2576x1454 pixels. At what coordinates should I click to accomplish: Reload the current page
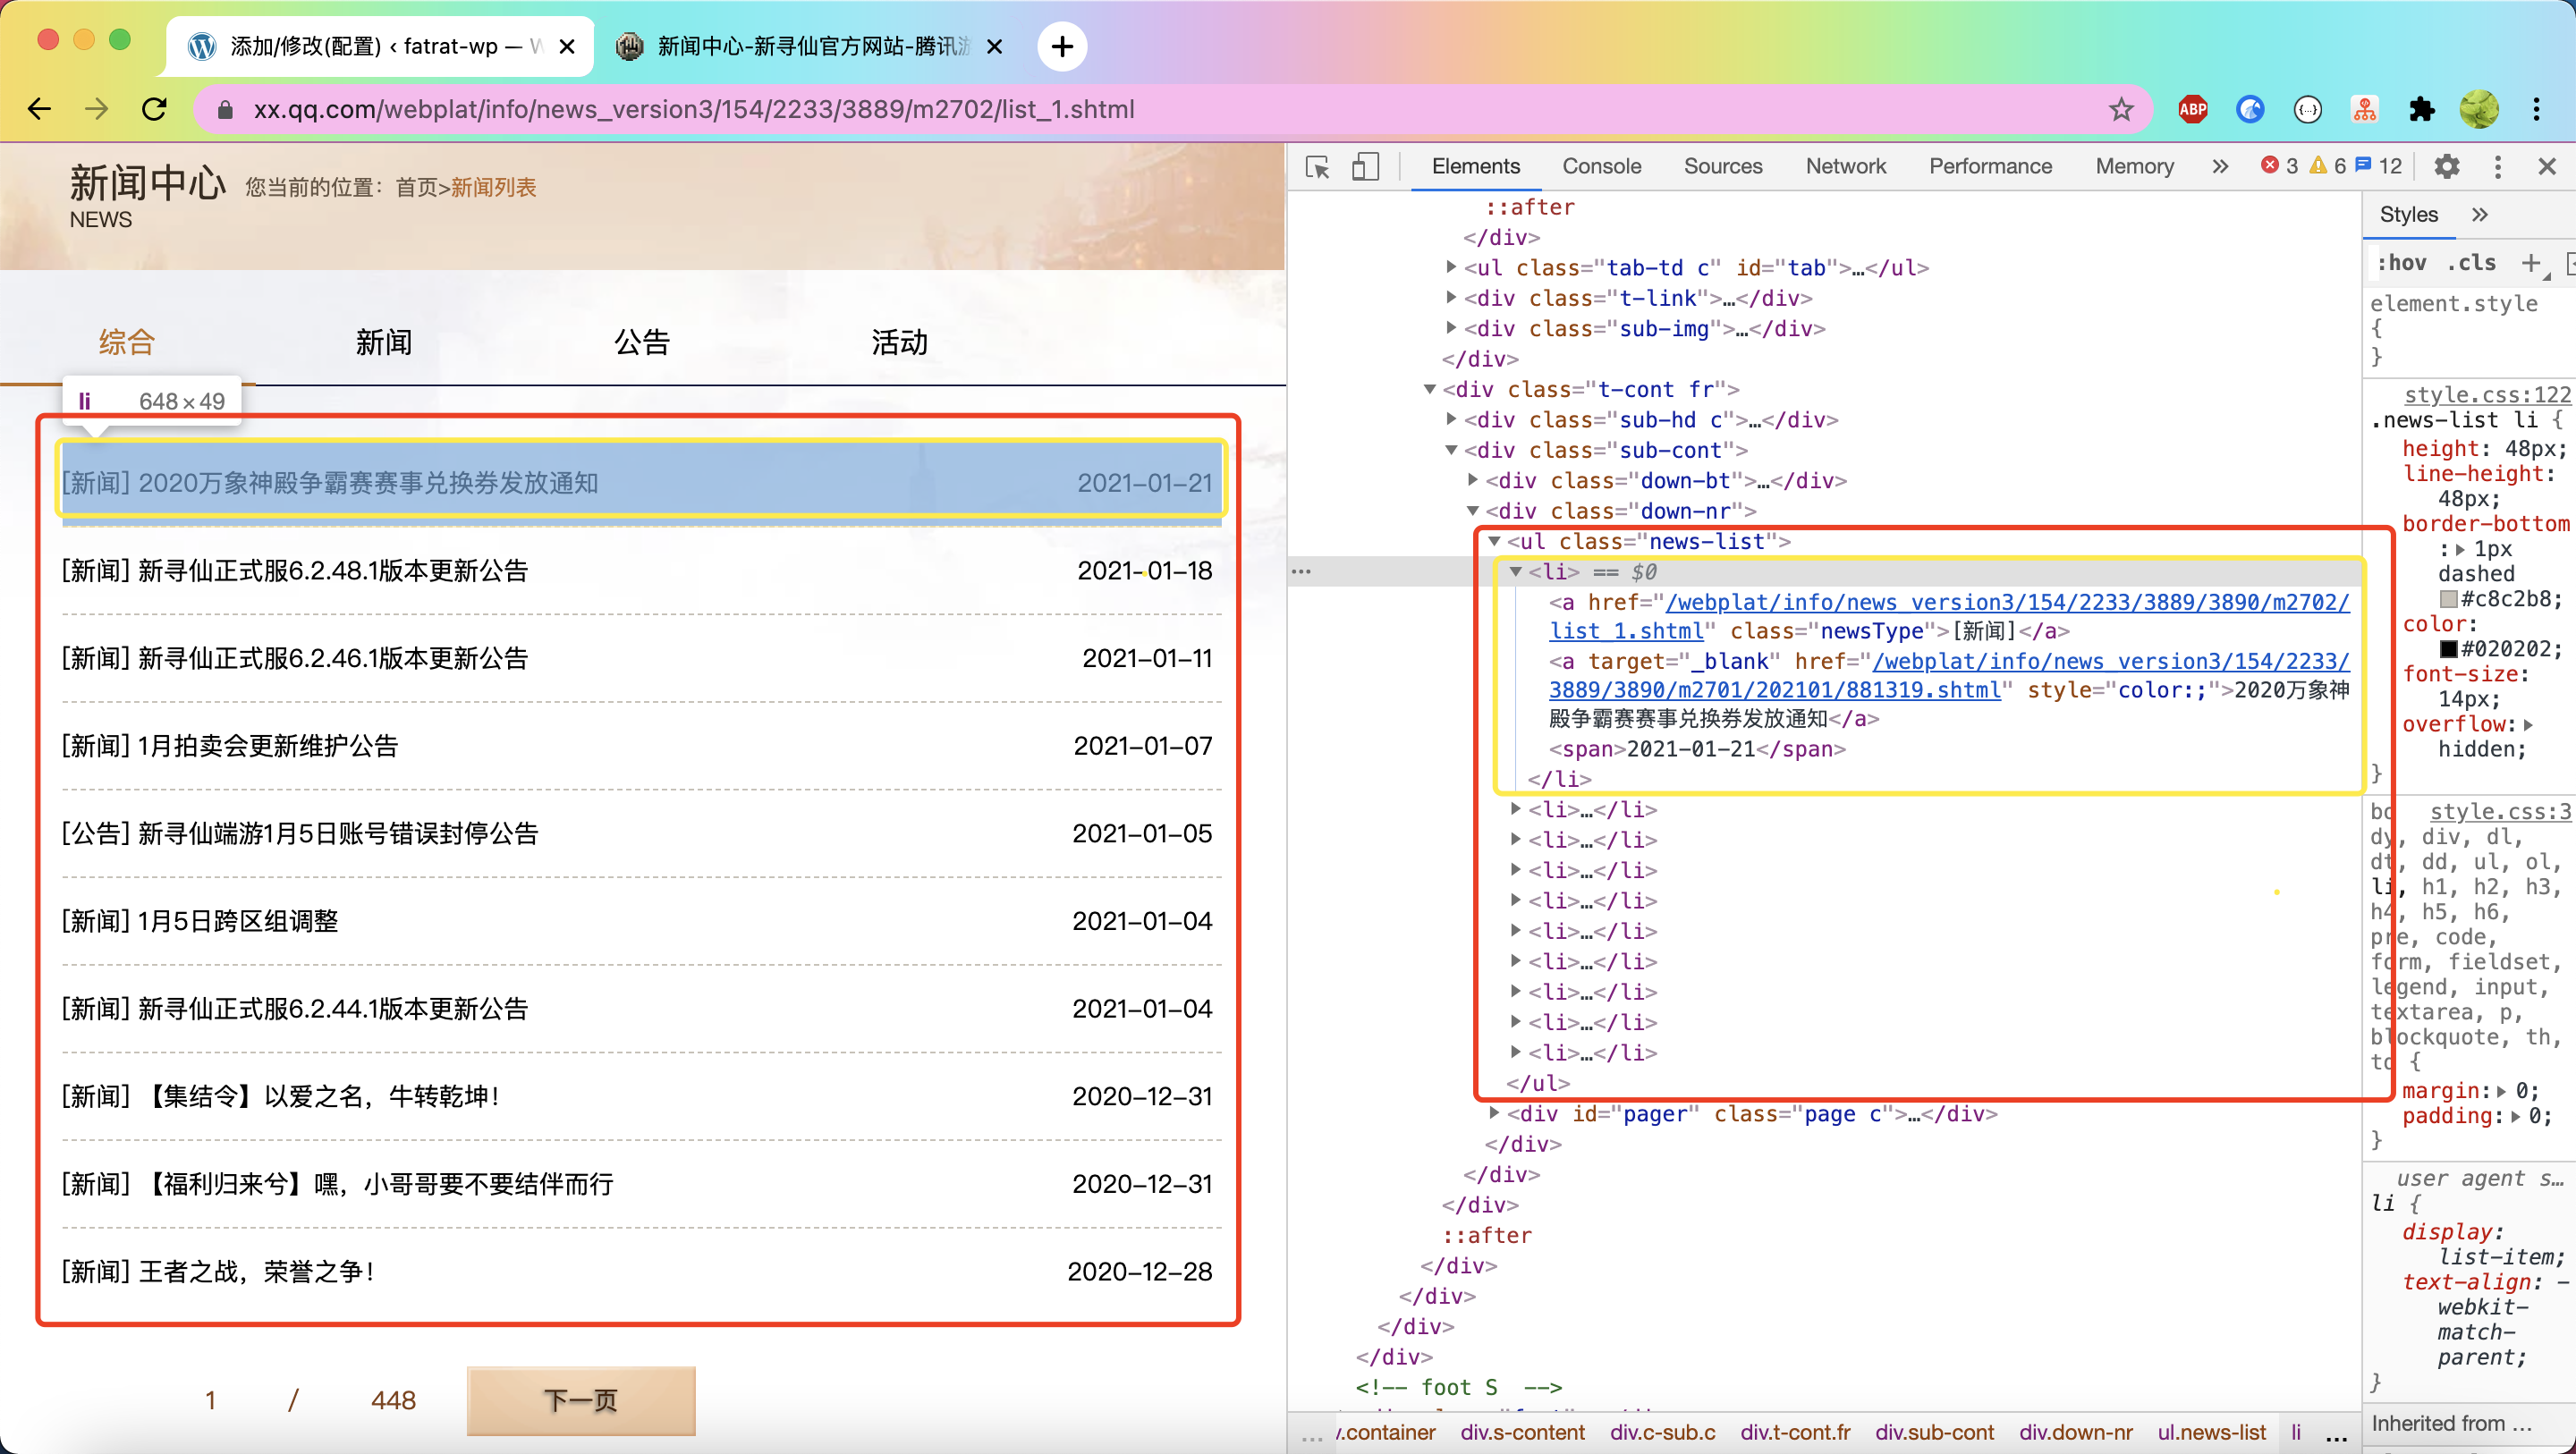[x=154, y=109]
